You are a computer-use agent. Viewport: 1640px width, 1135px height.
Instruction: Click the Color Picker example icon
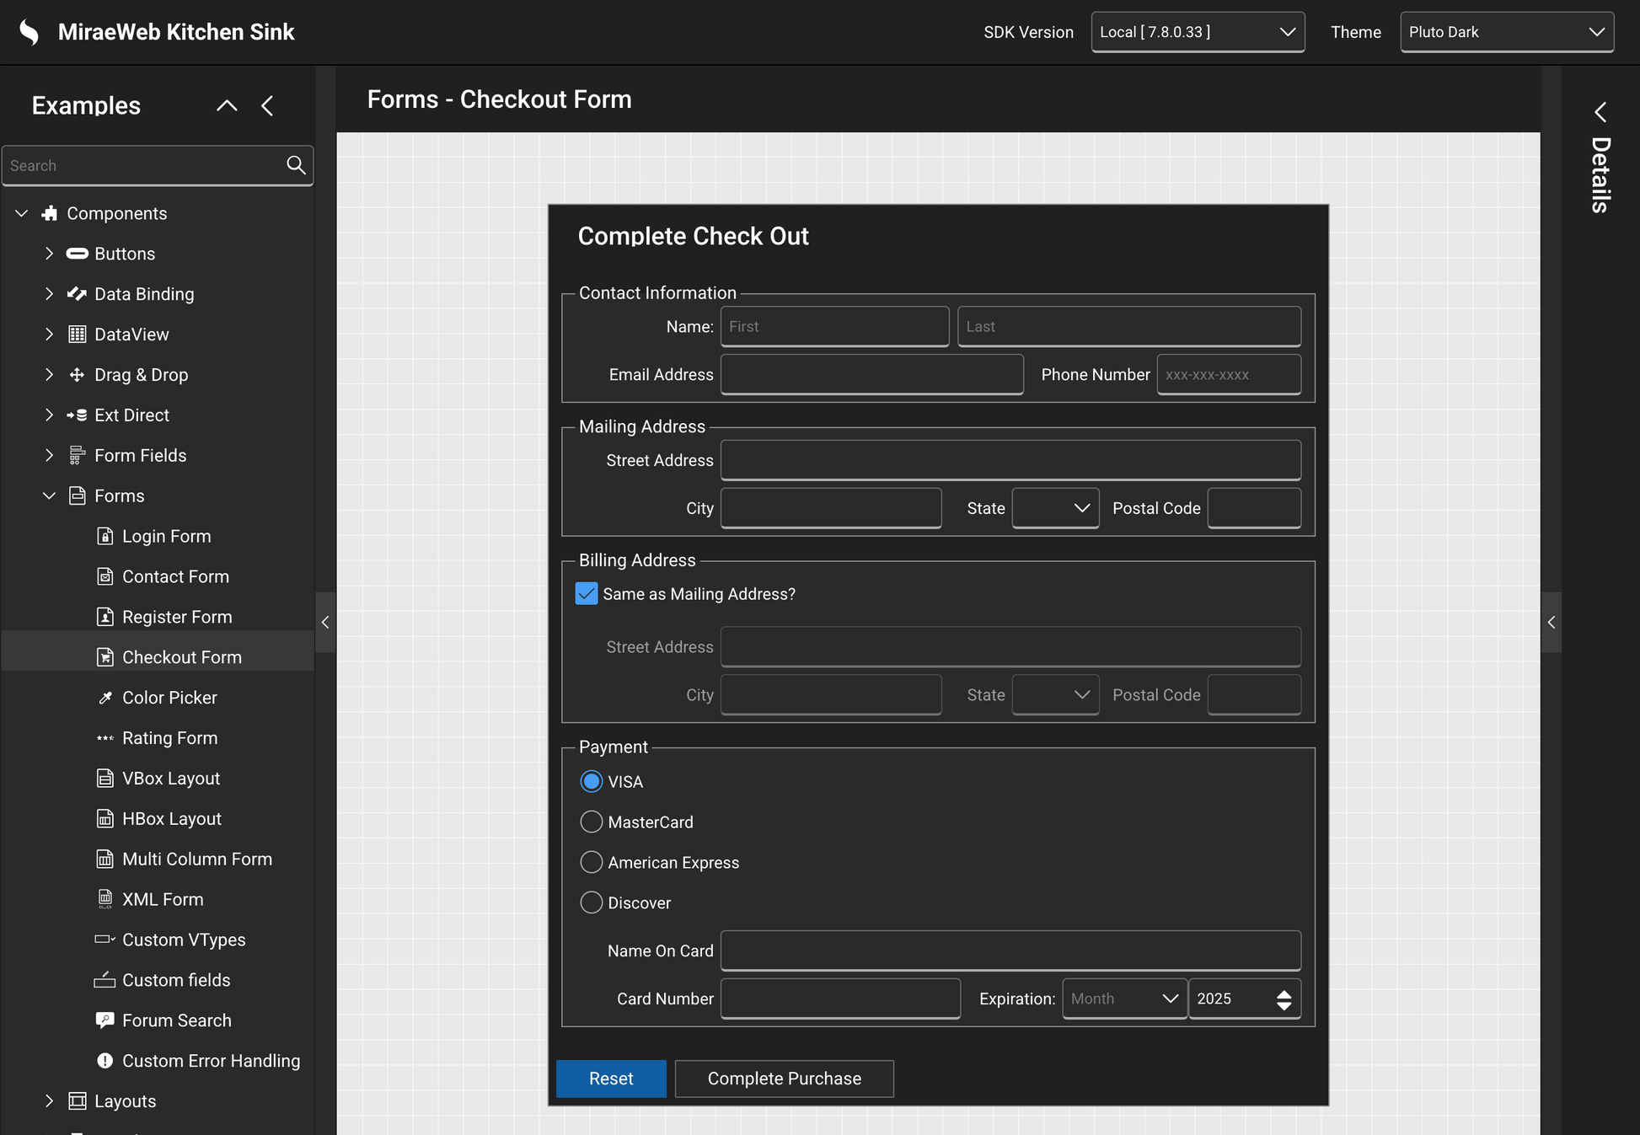(x=105, y=698)
